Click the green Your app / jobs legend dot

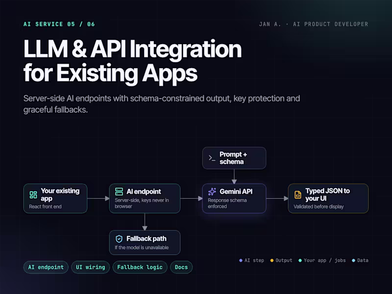(300, 261)
